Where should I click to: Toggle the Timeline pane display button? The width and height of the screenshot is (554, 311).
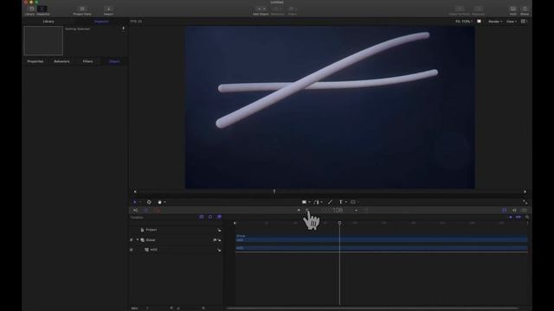(x=504, y=211)
